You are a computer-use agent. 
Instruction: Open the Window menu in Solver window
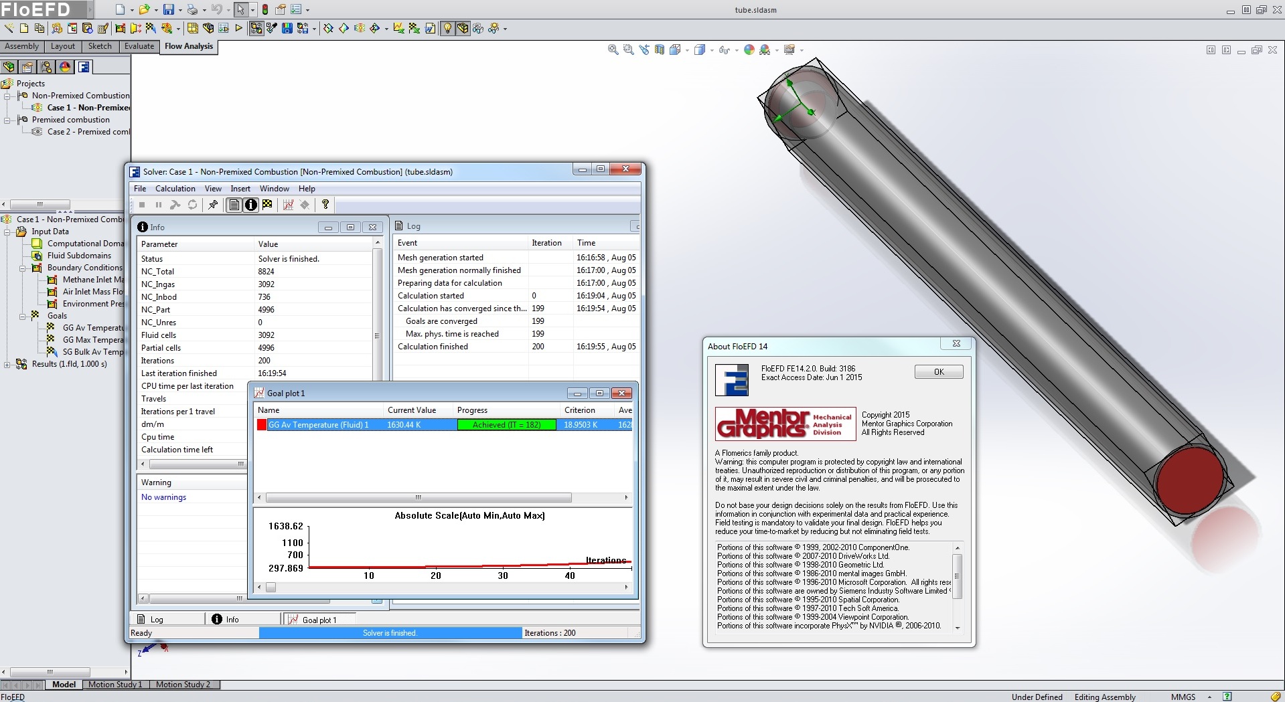[275, 189]
